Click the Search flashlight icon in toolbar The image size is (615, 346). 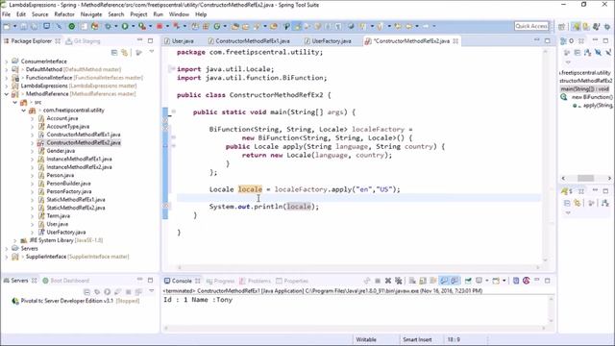(x=257, y=26)
